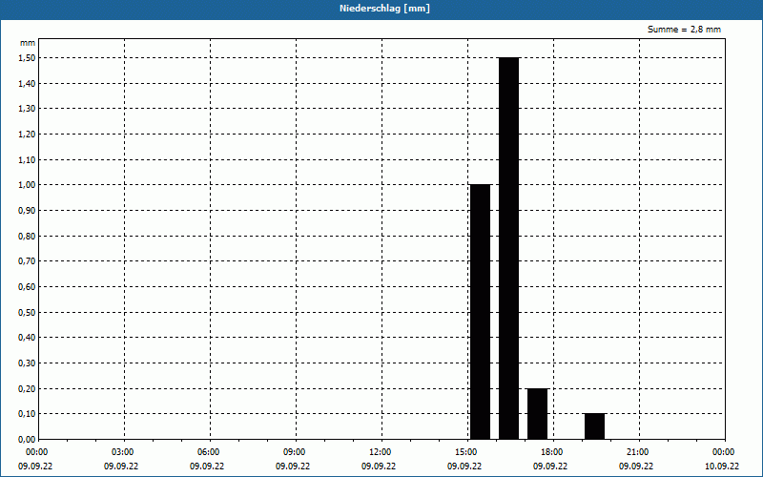Click the 0,80 y-axis value
Image resolution: width=763 pixels, height=477 pixels.
27,236
